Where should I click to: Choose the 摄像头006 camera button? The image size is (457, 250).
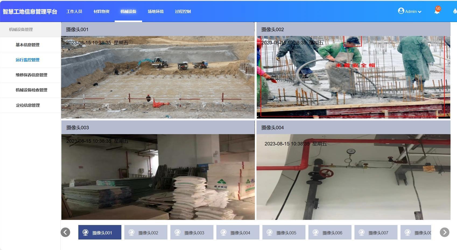click(330, 233)
